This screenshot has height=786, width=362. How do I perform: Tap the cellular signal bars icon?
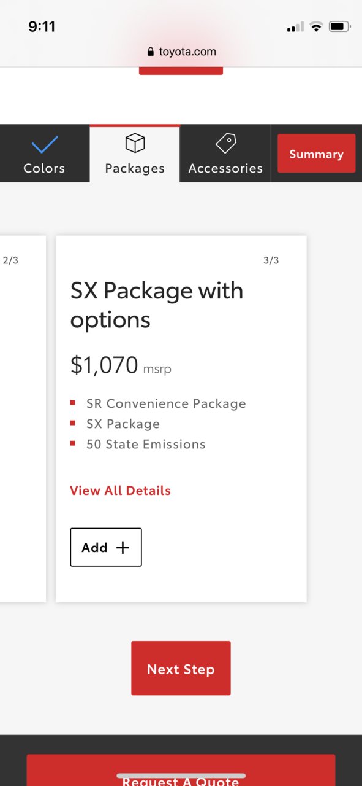pyautogui.click(x=295, y=28)
